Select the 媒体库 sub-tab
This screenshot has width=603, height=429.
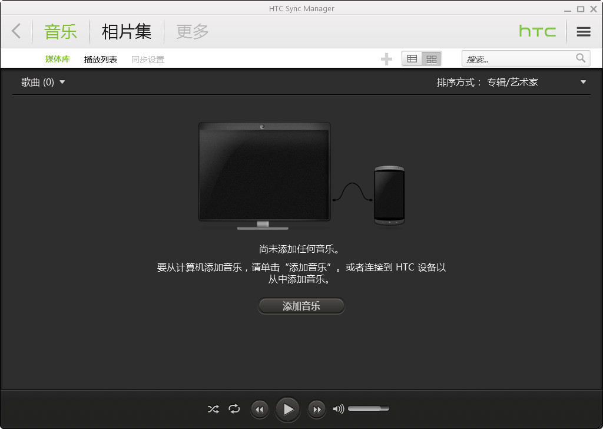coord(58,60)
